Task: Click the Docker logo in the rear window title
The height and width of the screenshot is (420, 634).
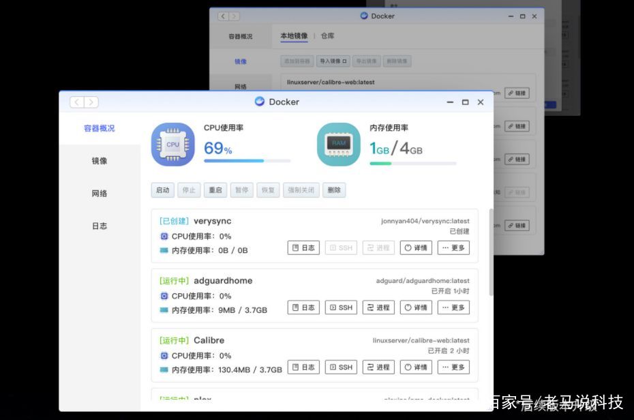Action: click(364, 16)
